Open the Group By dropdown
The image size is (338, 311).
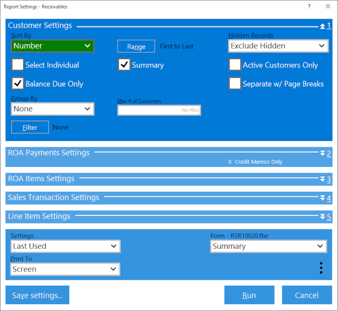[52, 109]
